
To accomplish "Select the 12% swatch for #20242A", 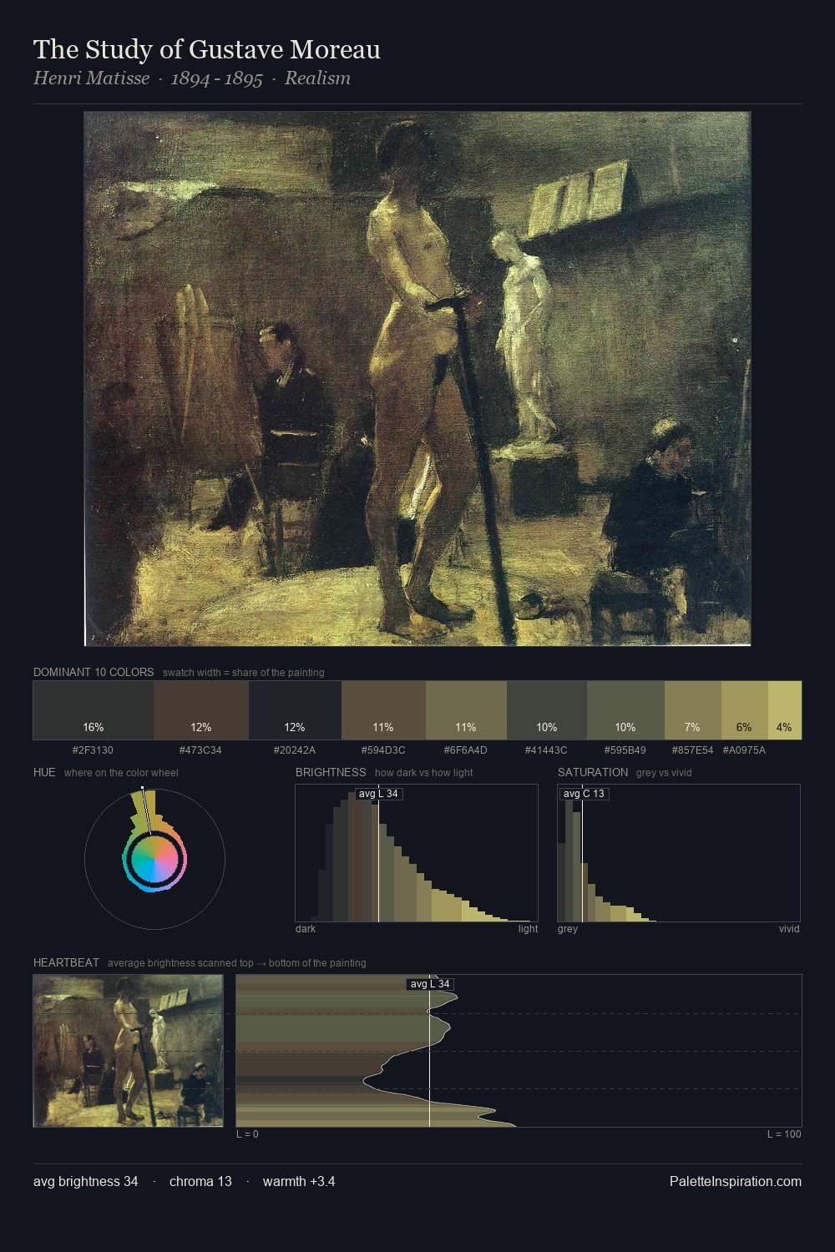I will tap(295, 710).
